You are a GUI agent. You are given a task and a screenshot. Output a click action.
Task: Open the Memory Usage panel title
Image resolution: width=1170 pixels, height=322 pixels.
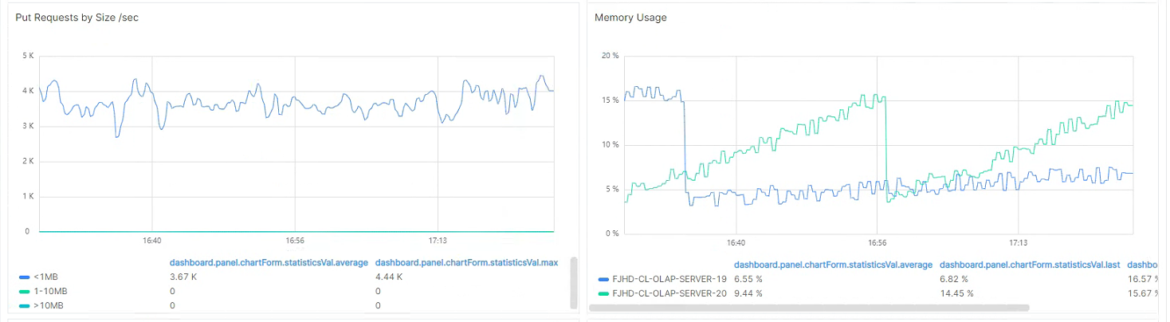pos(630,18)
